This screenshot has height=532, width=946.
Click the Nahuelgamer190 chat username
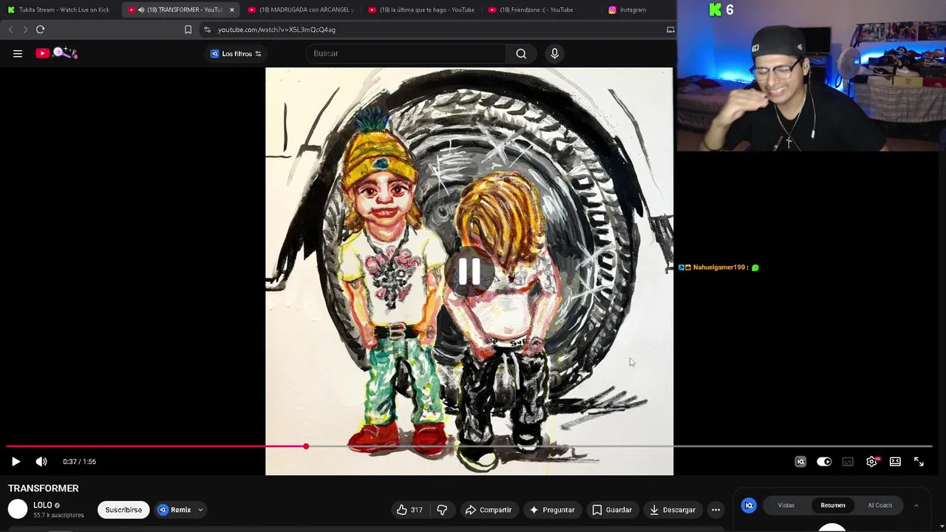click(x=720, y=267)
